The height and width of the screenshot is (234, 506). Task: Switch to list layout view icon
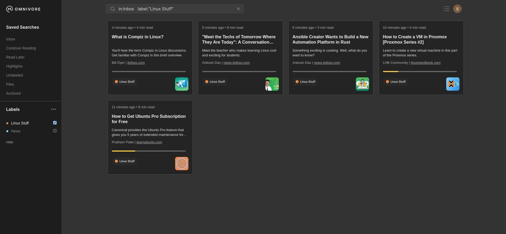pyautogui.click(x=446, y=9)
